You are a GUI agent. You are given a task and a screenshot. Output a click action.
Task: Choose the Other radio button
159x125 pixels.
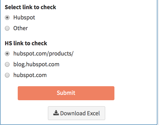coord(7,28)
